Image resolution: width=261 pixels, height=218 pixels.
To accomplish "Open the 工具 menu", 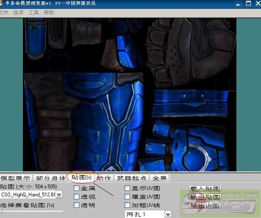I will point(33,13).
